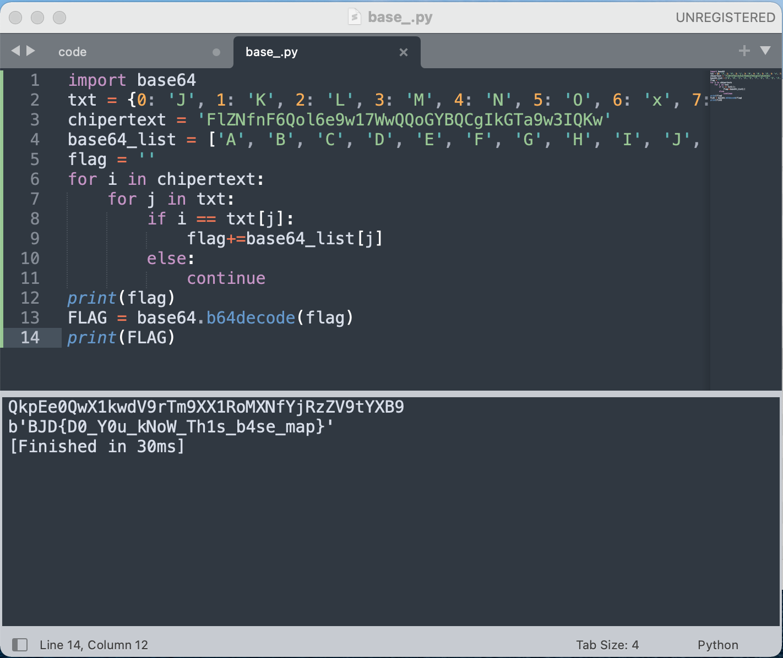783x658 pixels.
Task: Open the tab list dropdown triangle
Action: tap(765, 51)
